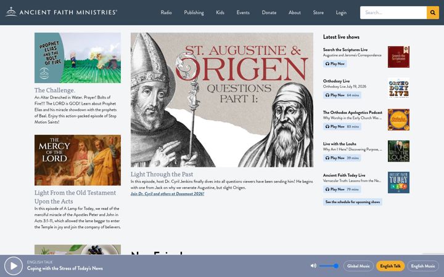The image size is (444, 277).
Task: Click Coping with the Stress track title
Action: [65, 268]
